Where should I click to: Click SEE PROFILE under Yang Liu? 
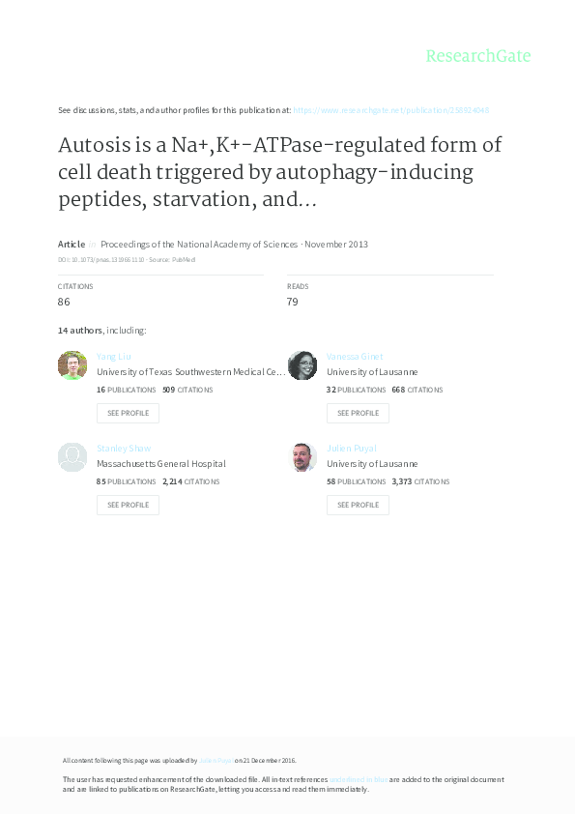coord(128,413)
